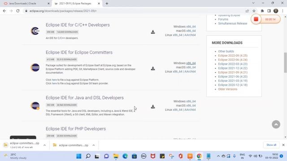Viewport: 287px width, 161px height.
Task: Open the browser extensions puzzle icon
Action: click(262, 11)
